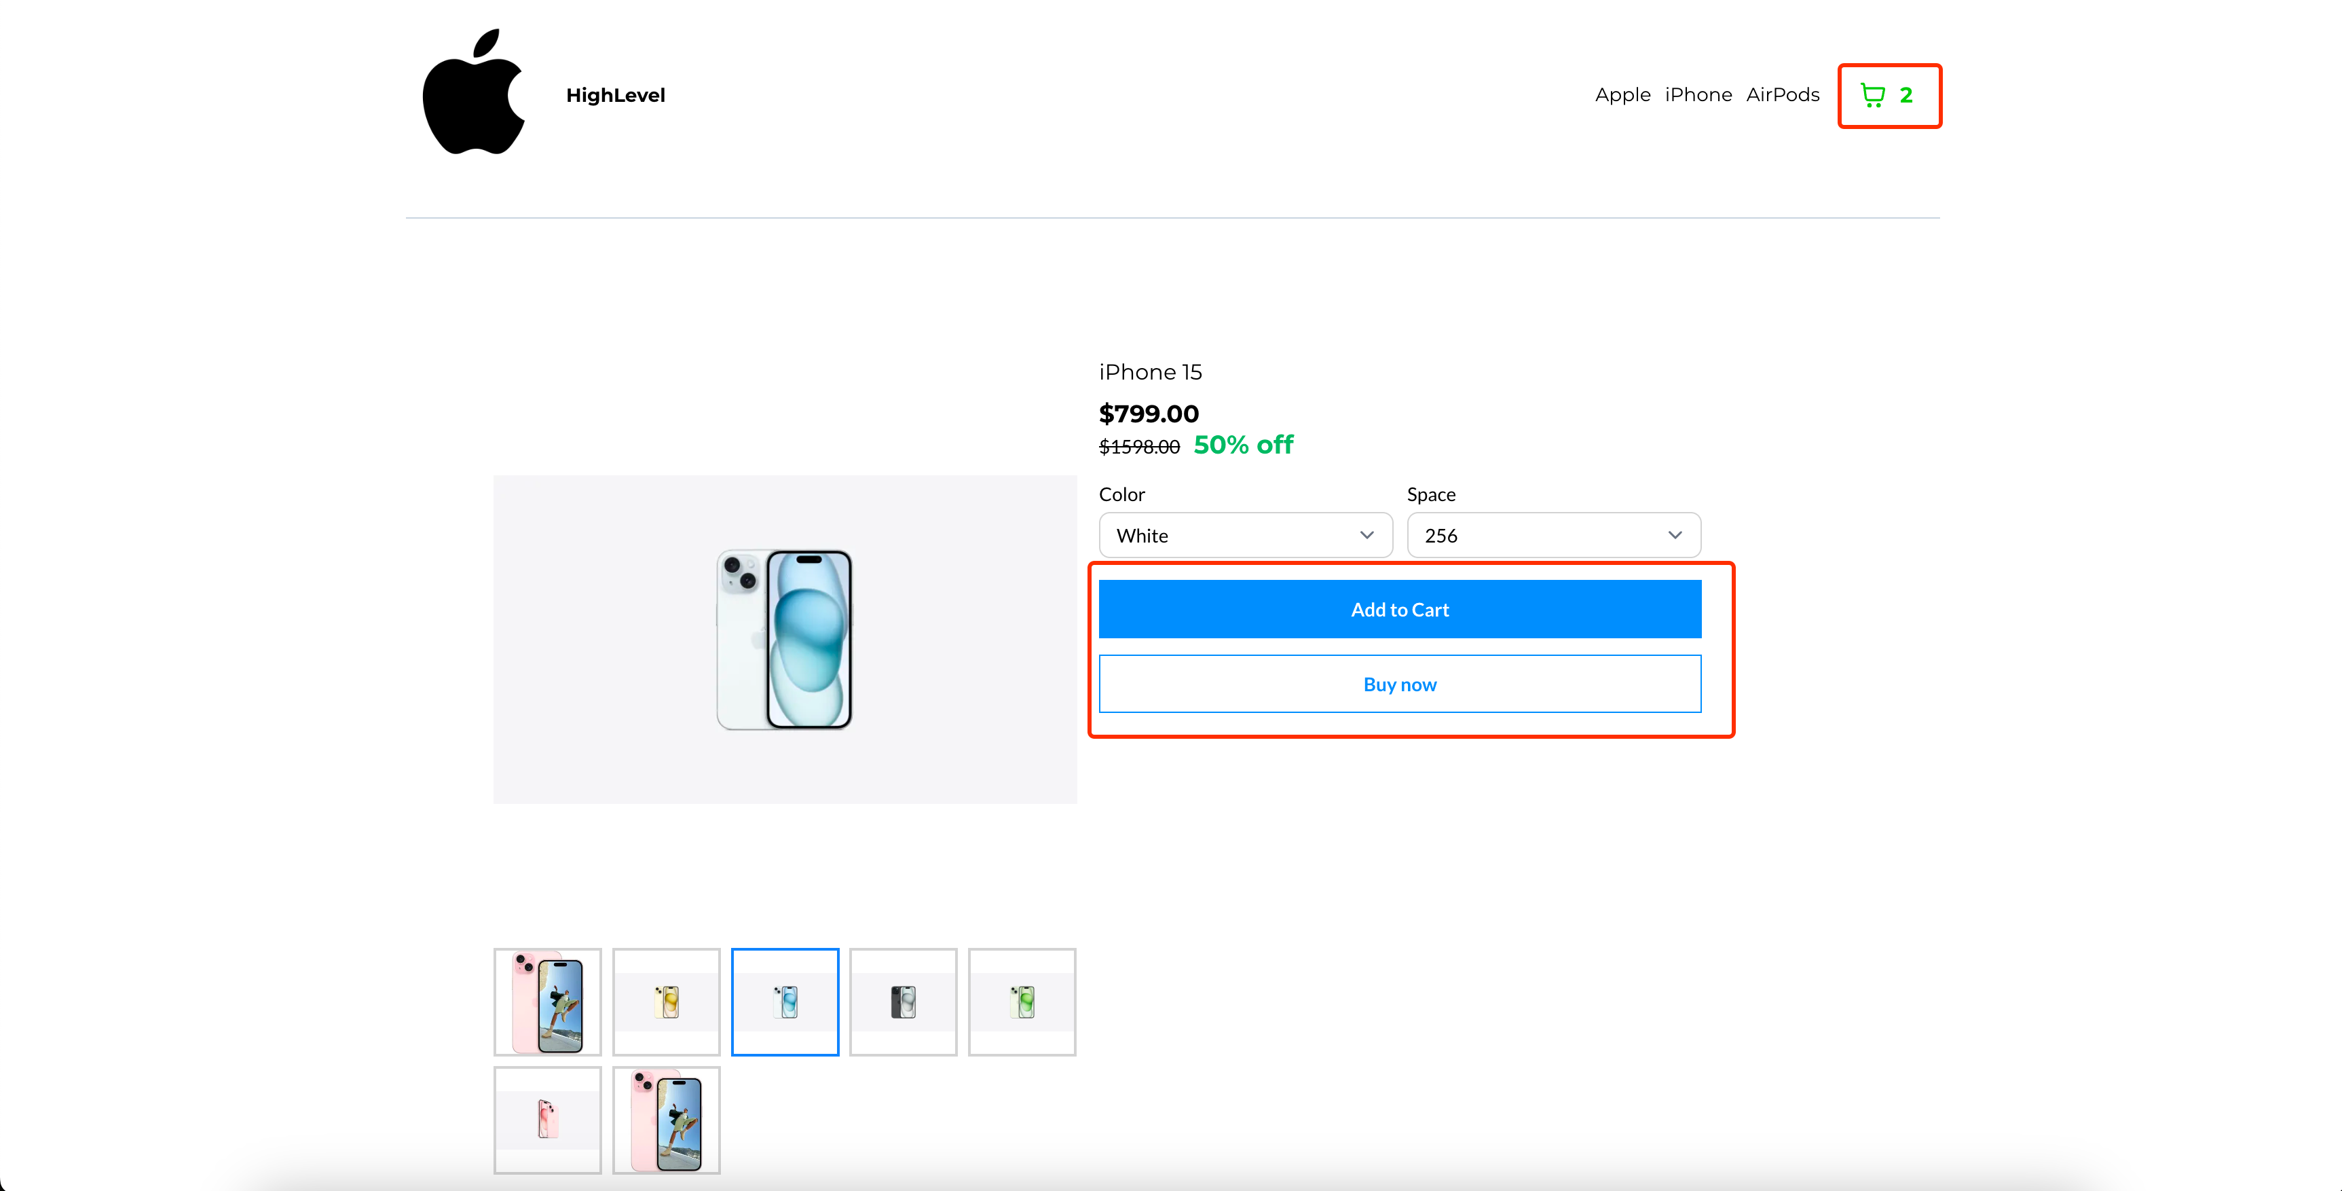Go to the Apple navigation link
This screenshot has height=1191, width=2342.
pyautogui.click(x=1622, y=96)
